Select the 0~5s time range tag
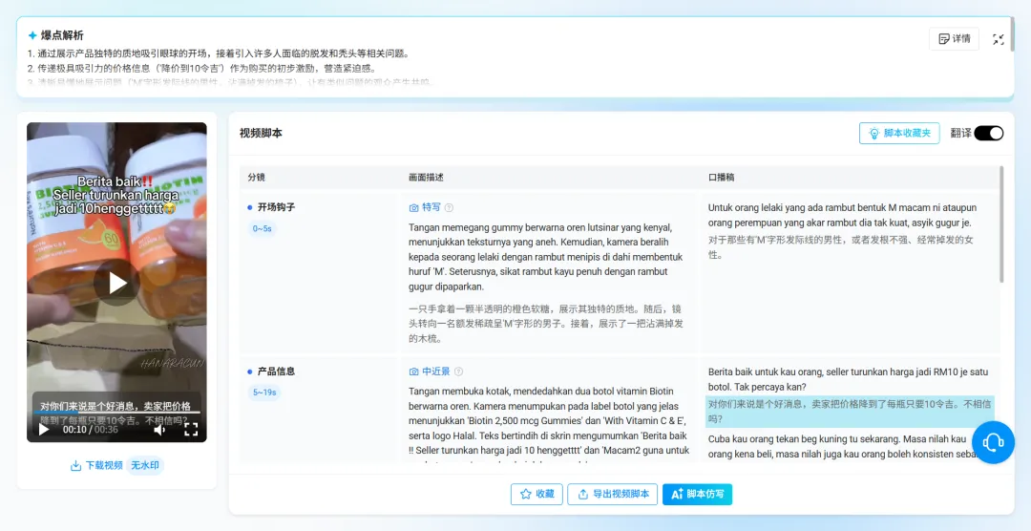 (x=262, y=228)
